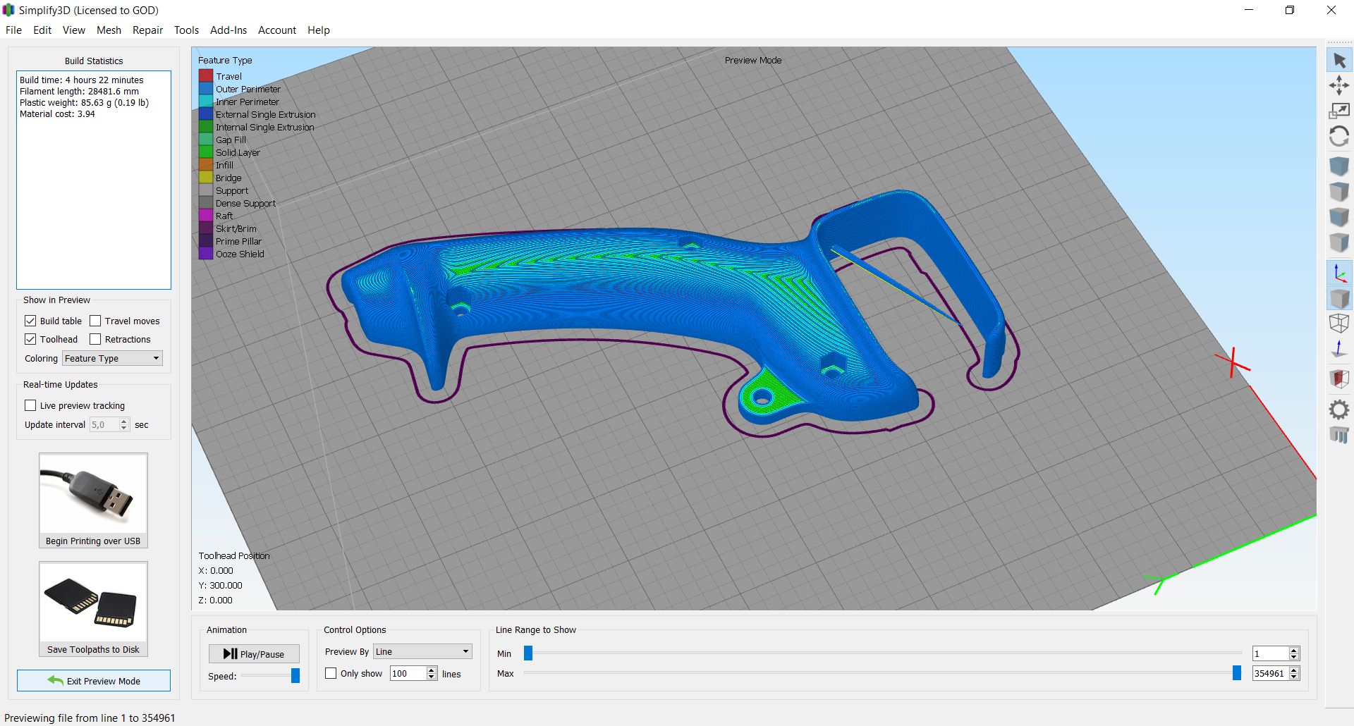This screenshot has width=1354, height=726.
Task: Toggle wireframe rendering cube
Action: tap(1339, 324)
